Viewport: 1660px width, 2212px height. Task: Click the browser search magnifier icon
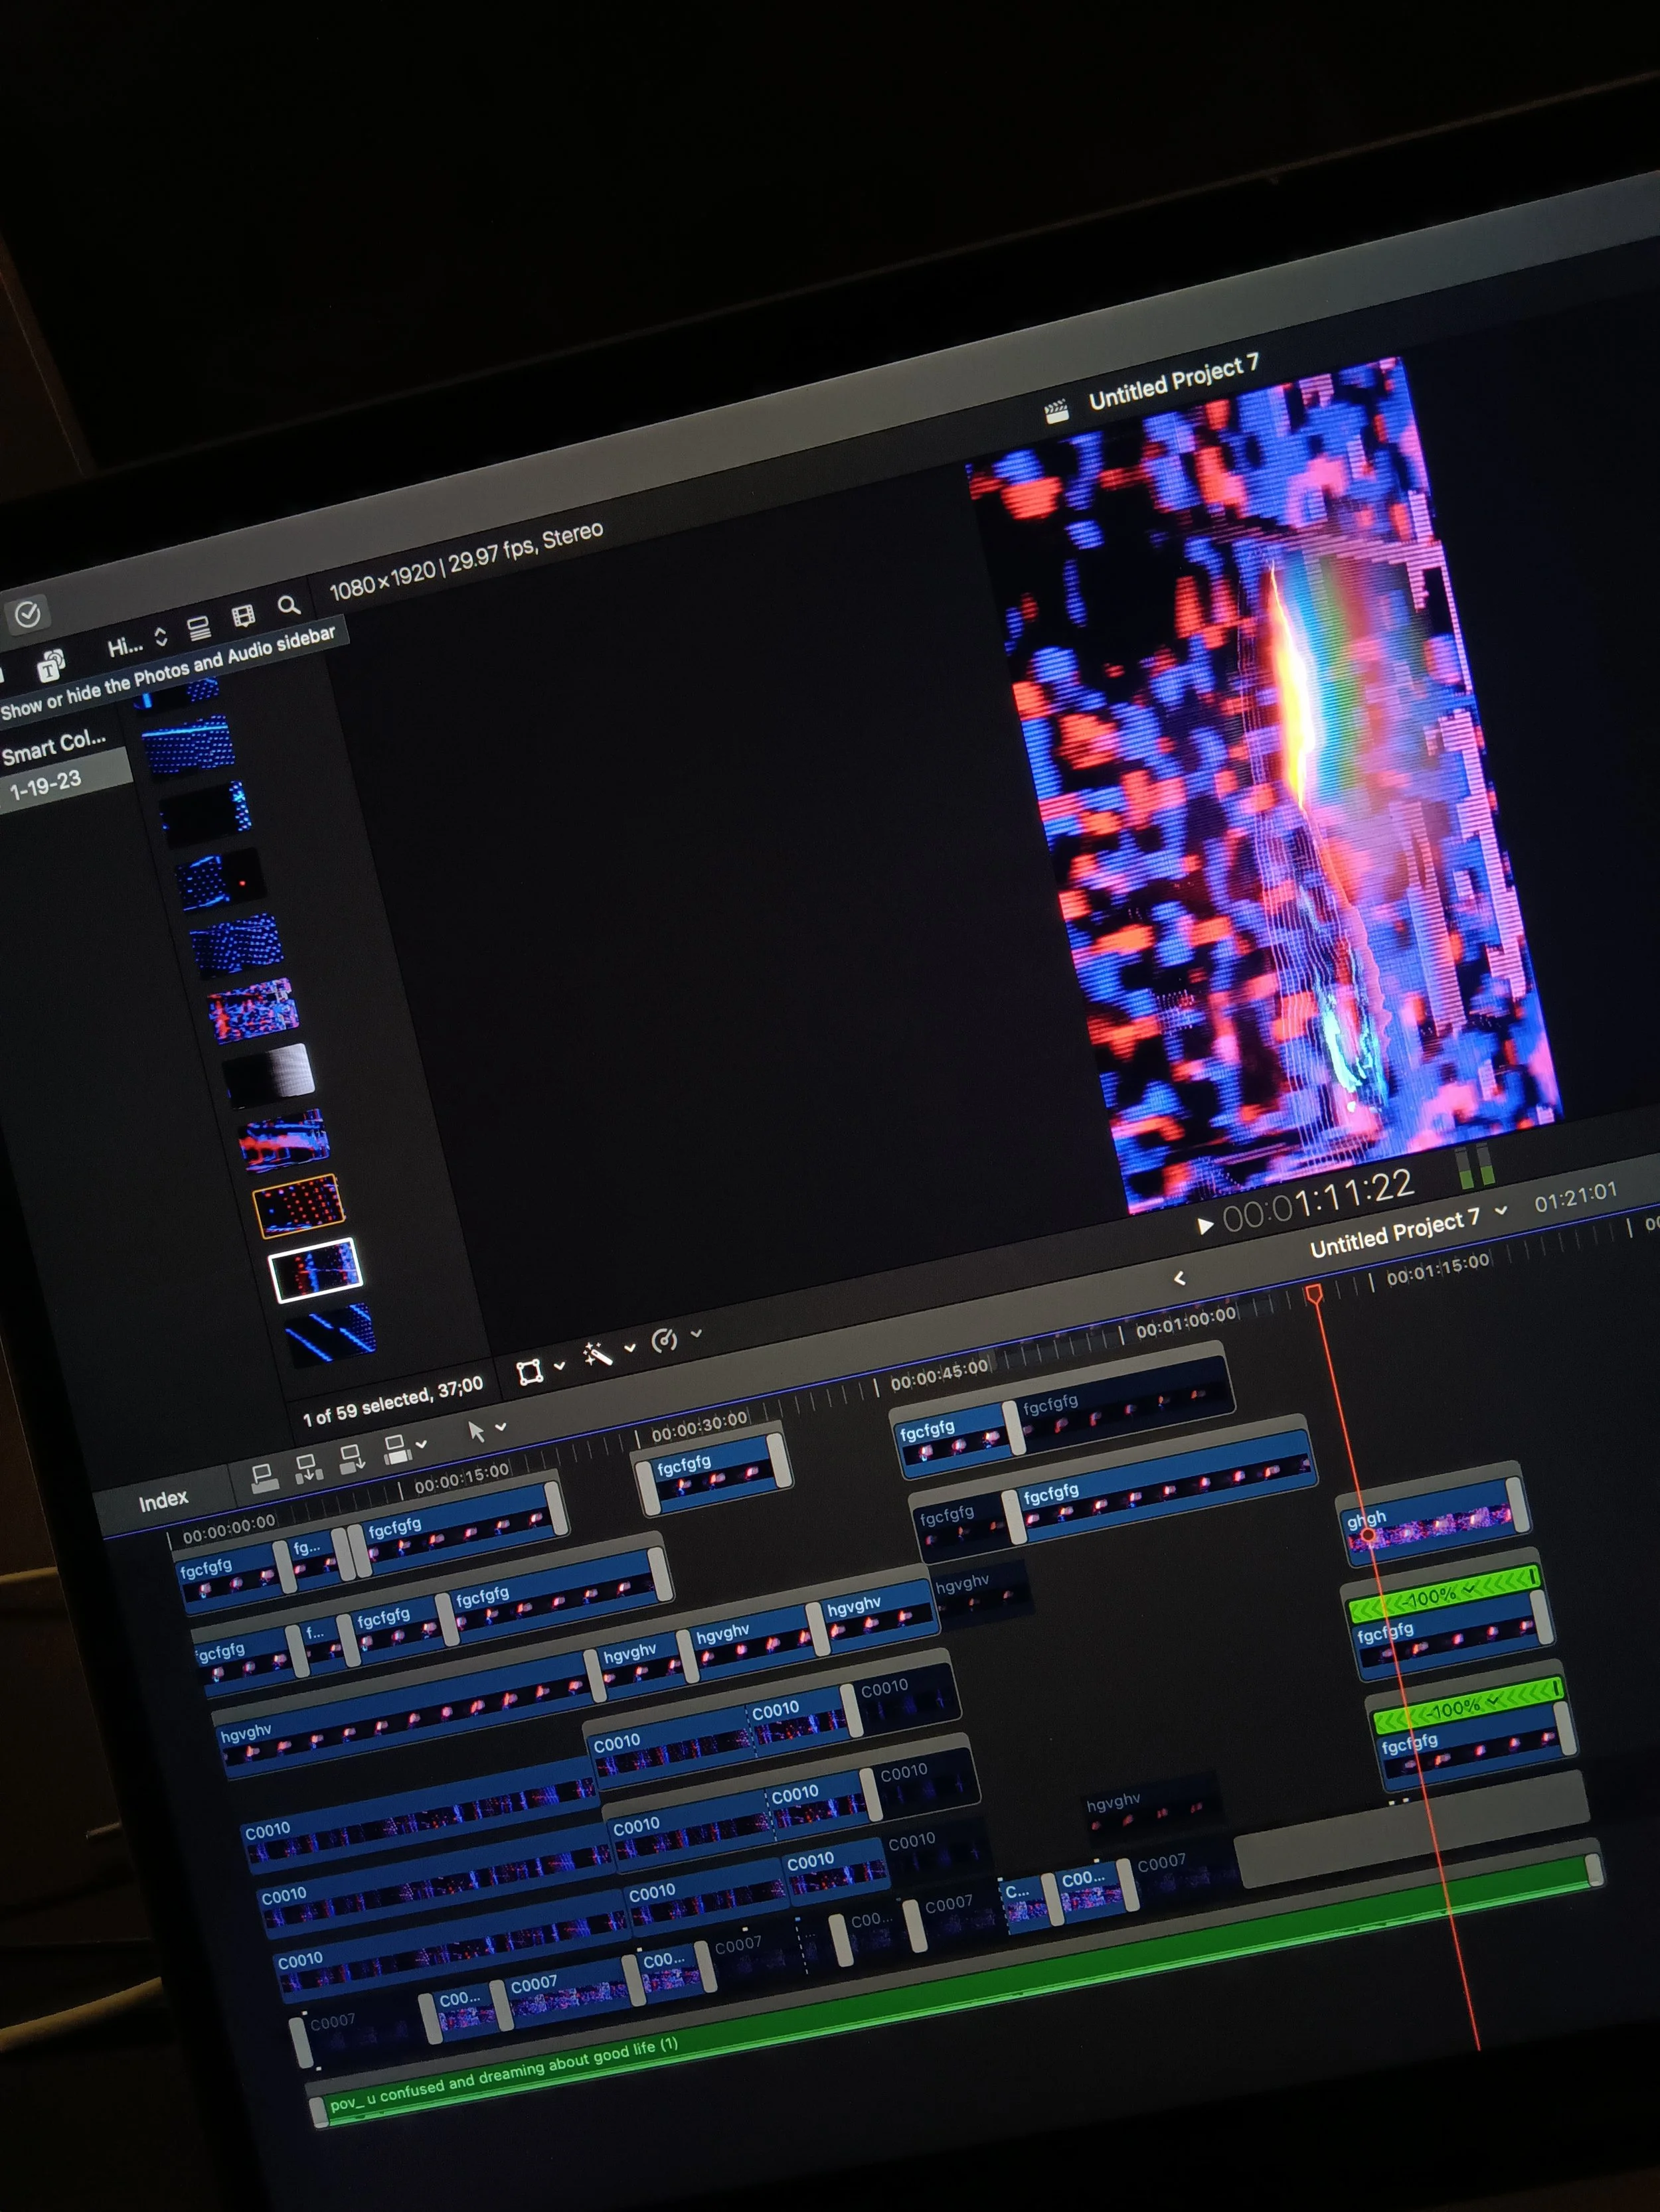[288, 605]
